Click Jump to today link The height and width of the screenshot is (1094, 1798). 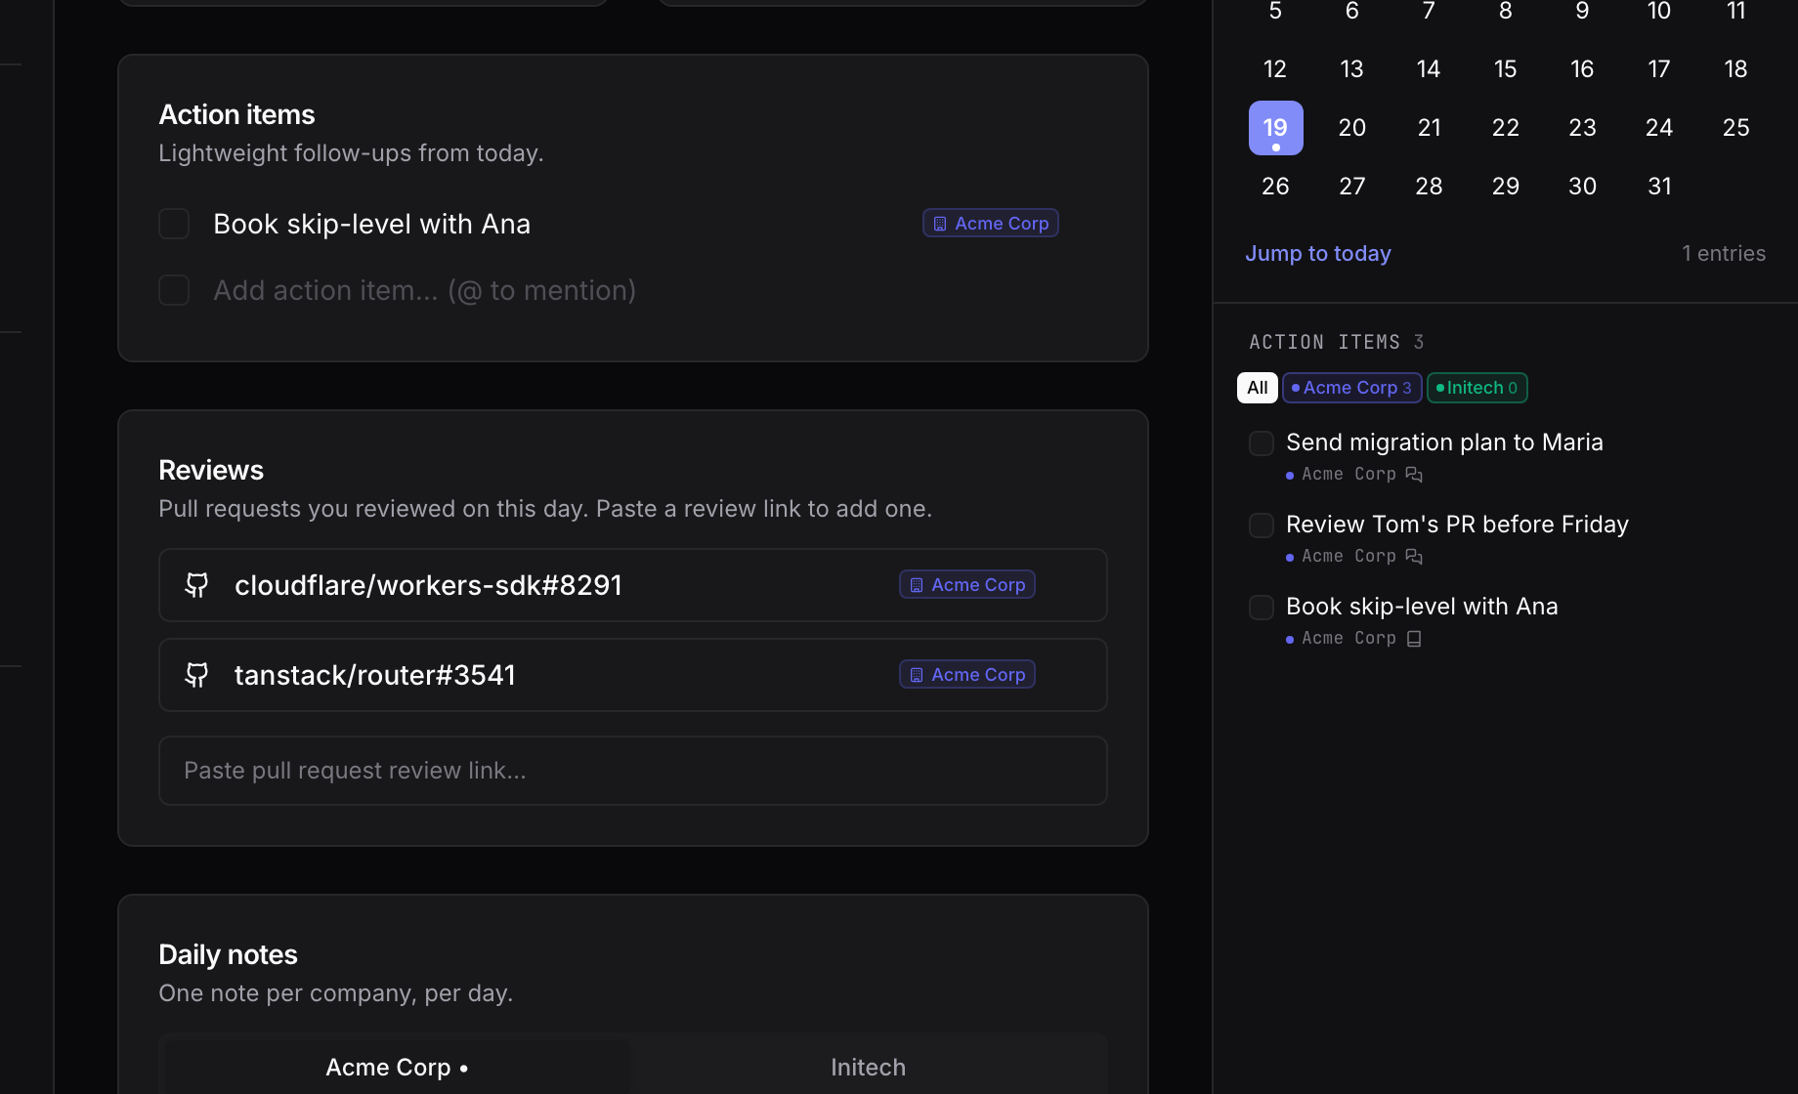(x=1318, y=254)
